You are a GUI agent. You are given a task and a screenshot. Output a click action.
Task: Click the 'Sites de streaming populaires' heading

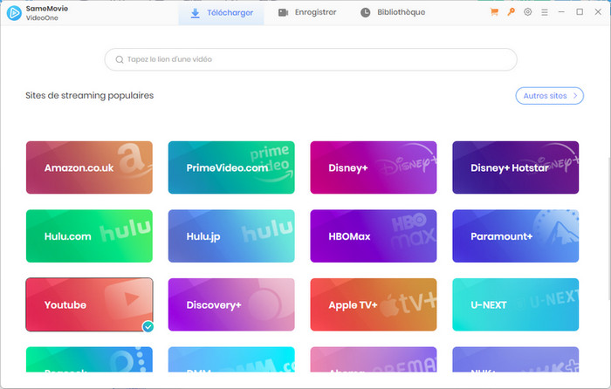(x=90, y=95)
